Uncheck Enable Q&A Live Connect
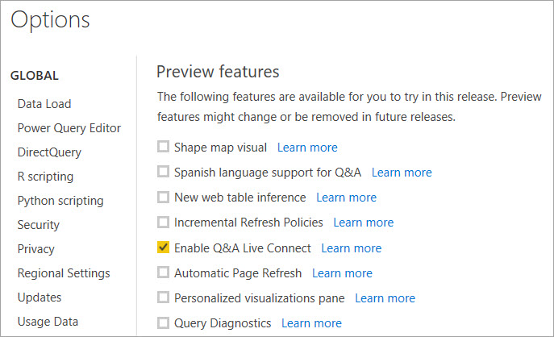The image size is (554, 337). [164, 248]
